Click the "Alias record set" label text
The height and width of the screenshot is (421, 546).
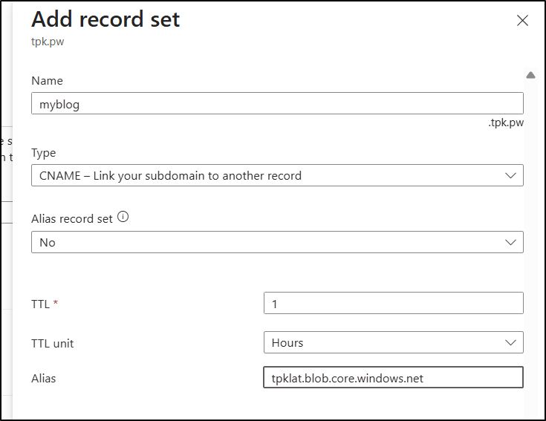point(72,218)
